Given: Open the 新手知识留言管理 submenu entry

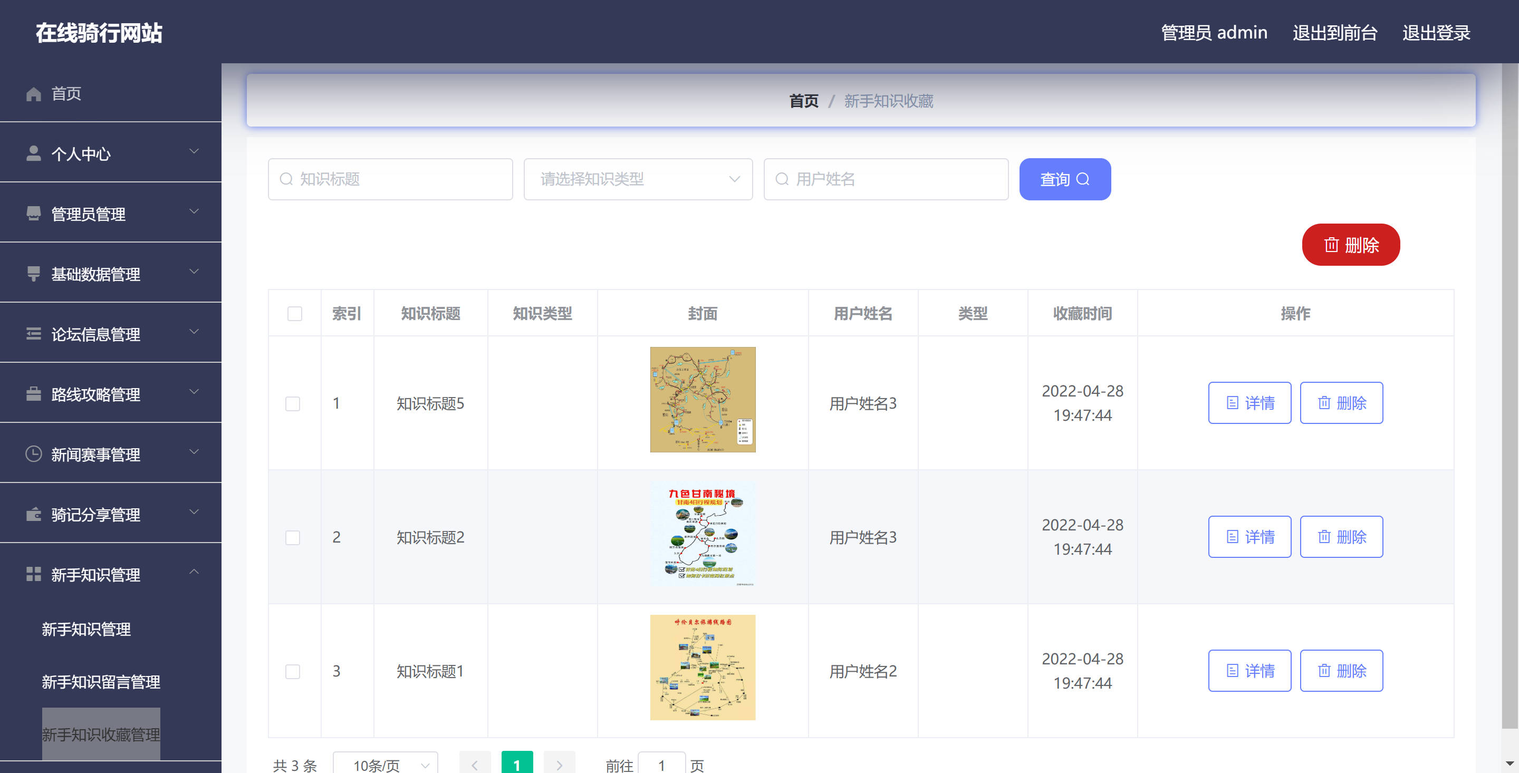Looking at the screenshot, I should pos(101,682).
